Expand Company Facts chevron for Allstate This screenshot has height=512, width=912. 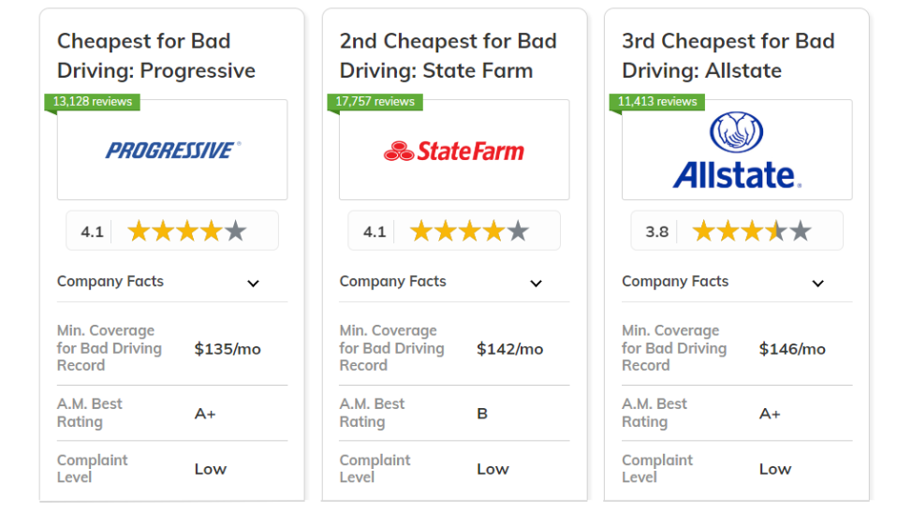point(817,284)
